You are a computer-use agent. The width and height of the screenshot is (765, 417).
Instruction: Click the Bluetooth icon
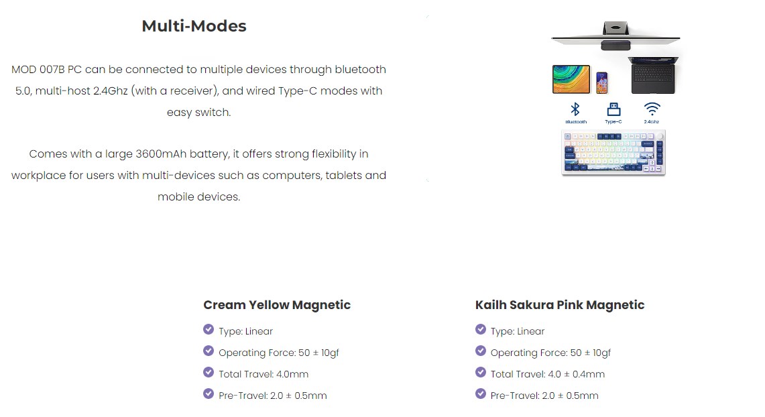tap(575, 110)
